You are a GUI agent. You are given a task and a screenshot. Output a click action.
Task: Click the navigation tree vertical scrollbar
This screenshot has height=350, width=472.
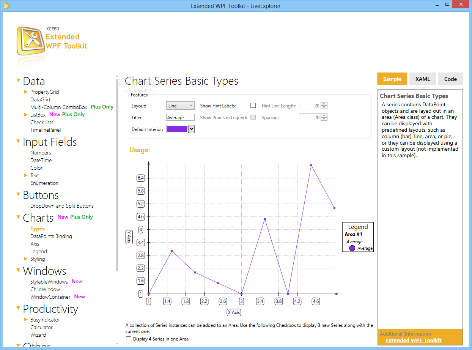click(117, 175)
